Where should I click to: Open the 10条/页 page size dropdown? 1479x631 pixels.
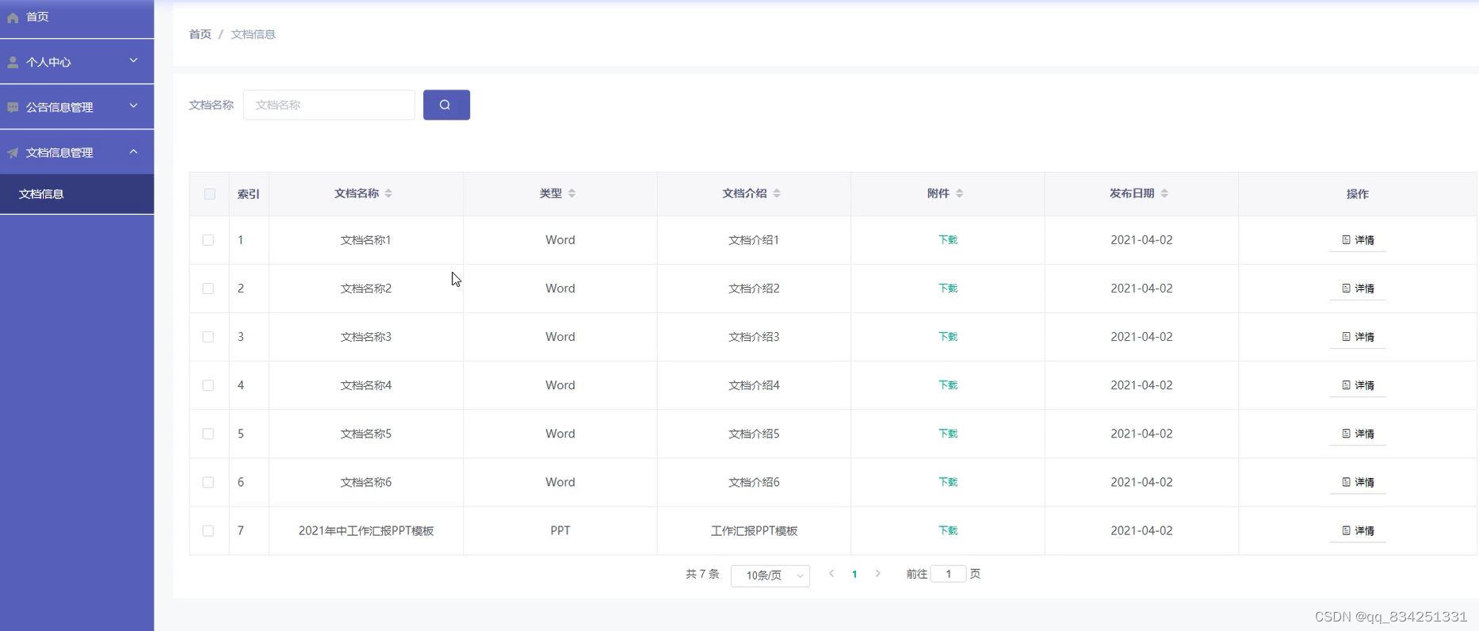pos(770,576)
